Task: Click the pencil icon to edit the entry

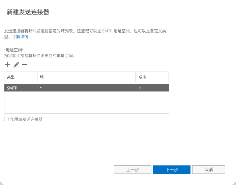Action: 16,64
